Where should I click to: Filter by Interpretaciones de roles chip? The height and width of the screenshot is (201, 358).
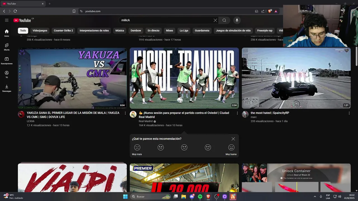[94, 31]
